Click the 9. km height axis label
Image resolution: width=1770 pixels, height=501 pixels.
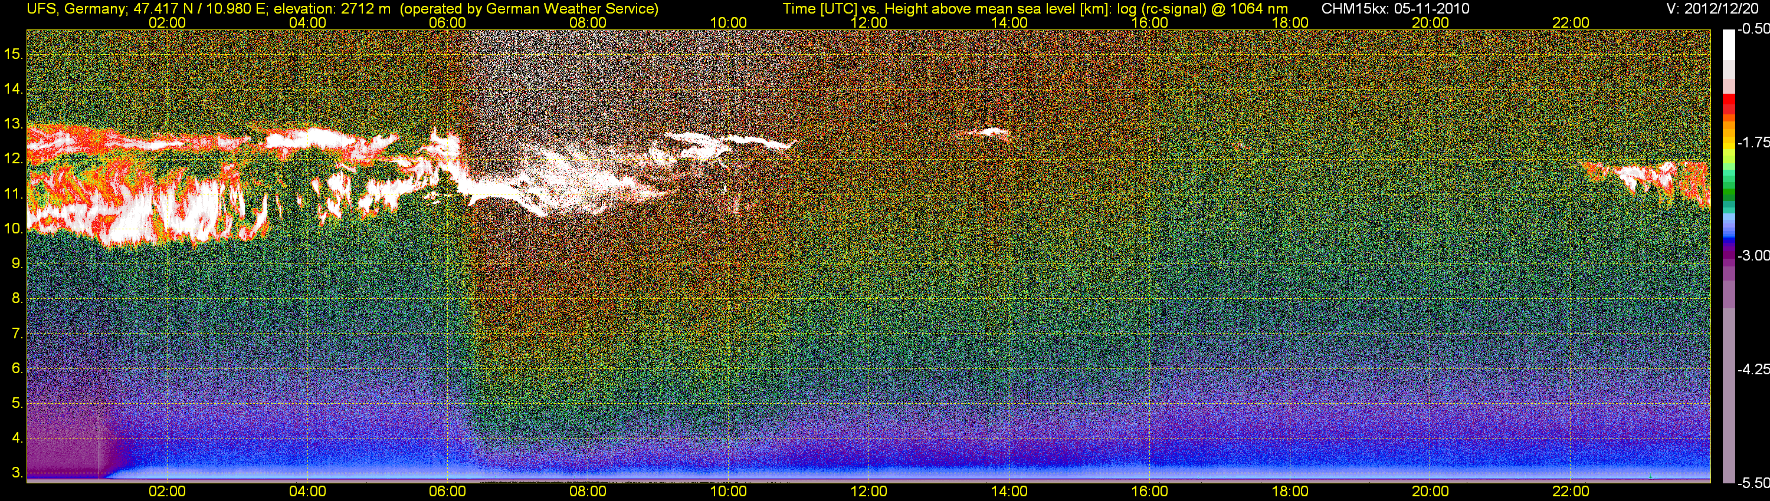(18, 263)
